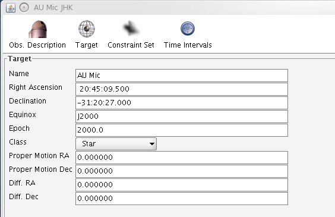The image size is (335, 217).
Task: Focus the Diff. Dec input field
Action: tap(182, 199)
